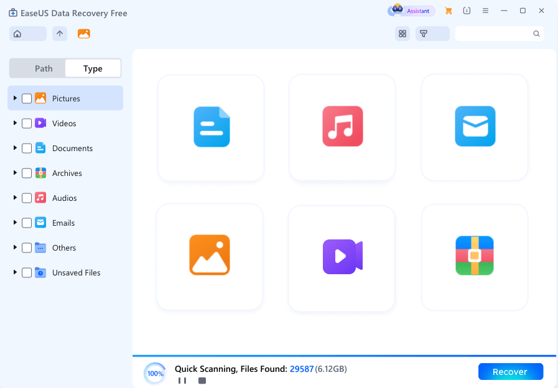Click the Pictures sidebar icon
The height and width of the screenshot is (388, 558).
click(x=40, y=98)
